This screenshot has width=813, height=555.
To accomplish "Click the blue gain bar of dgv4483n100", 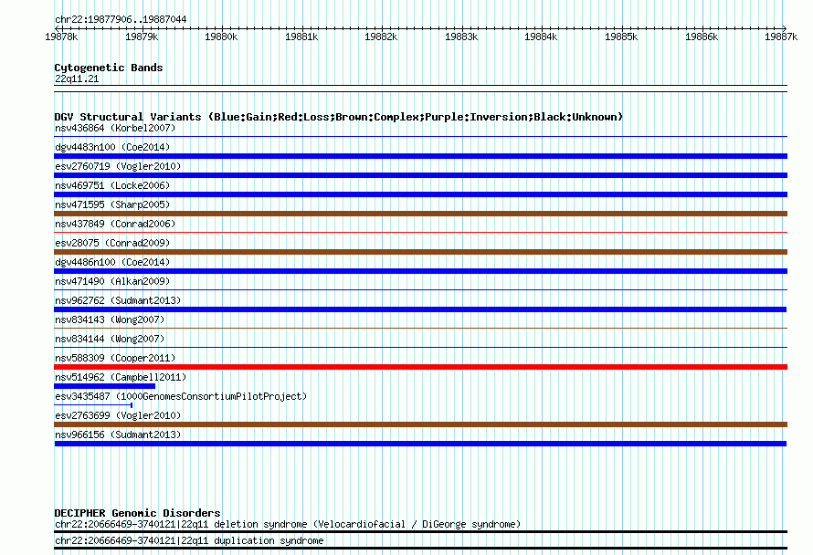I will coord(420,156).
